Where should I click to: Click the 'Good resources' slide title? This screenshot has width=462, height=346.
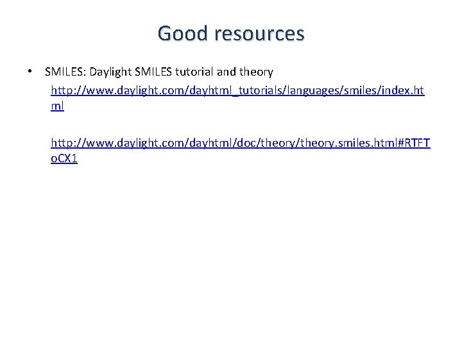click(231, 33)
